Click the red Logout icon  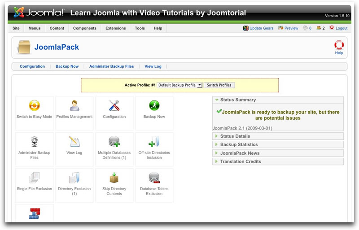pyautogui.click(x=332, y=28)
